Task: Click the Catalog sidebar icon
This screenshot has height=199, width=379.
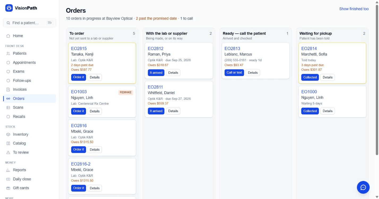Action: [8, 143]
